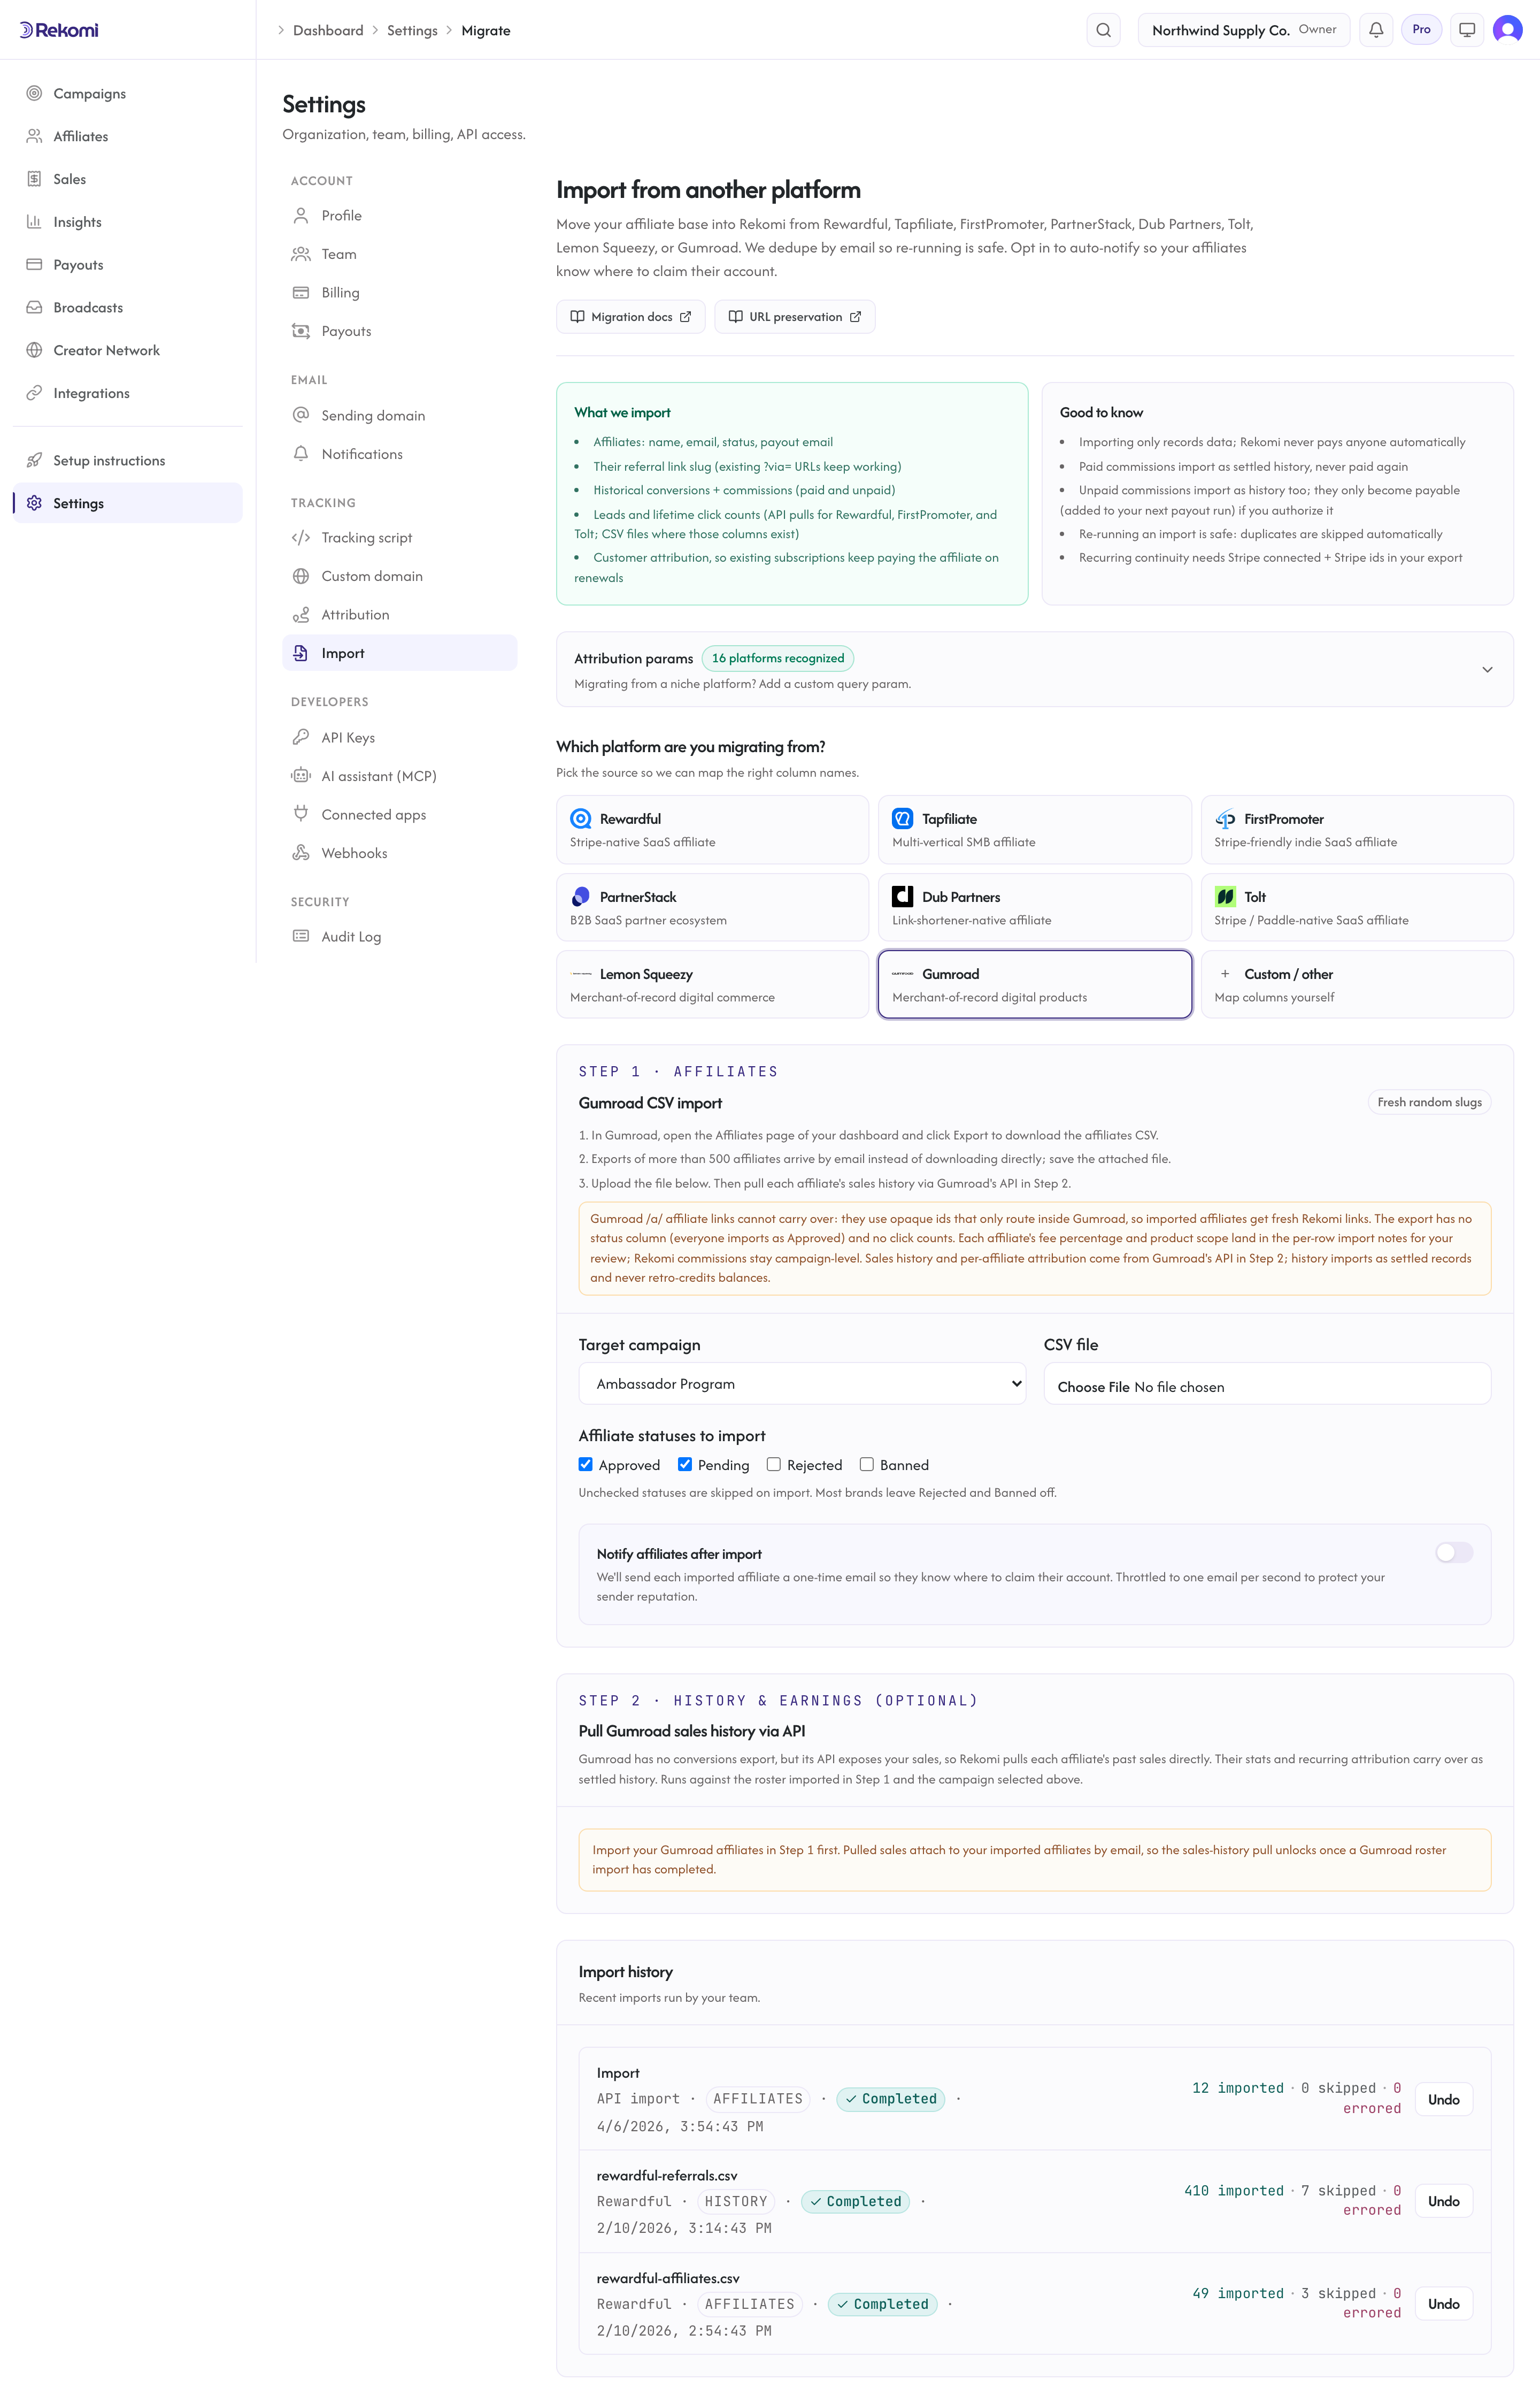The height and width of the screenshot is (2403, 1540).
Task: Undo the rewardful-referrals.csv import
Action: click(1443, 2201)
